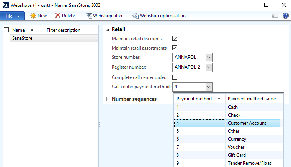Image resolution: width=291 pixels, height=167 pixels.
Task: Click Name column sort arrow
Action: pos(32,30)
